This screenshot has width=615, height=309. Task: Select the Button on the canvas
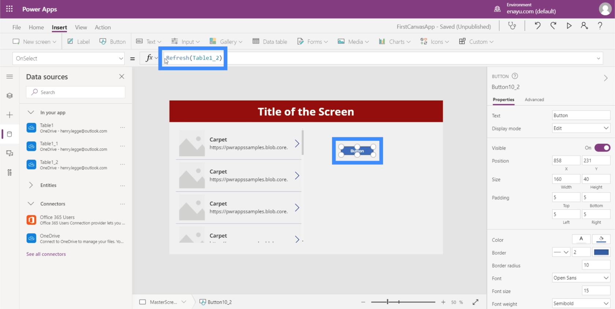click(x=357, y=151)
